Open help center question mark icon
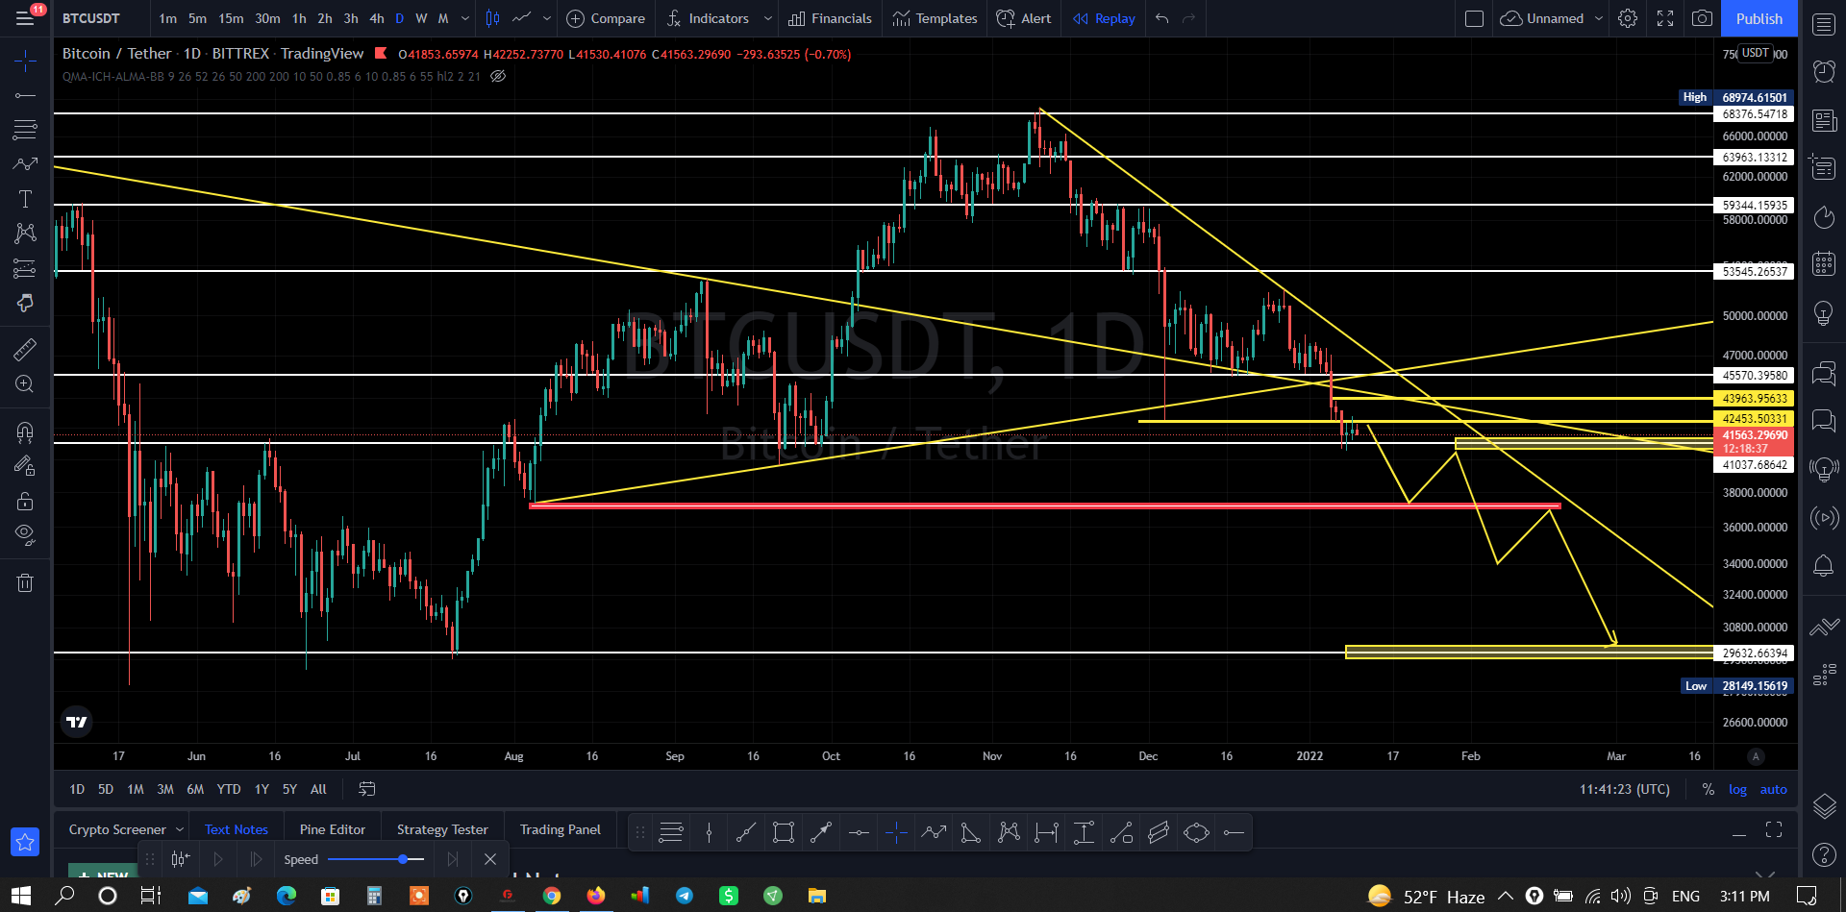Viewport: 1846px width, 912px height. click(1824, 854)
